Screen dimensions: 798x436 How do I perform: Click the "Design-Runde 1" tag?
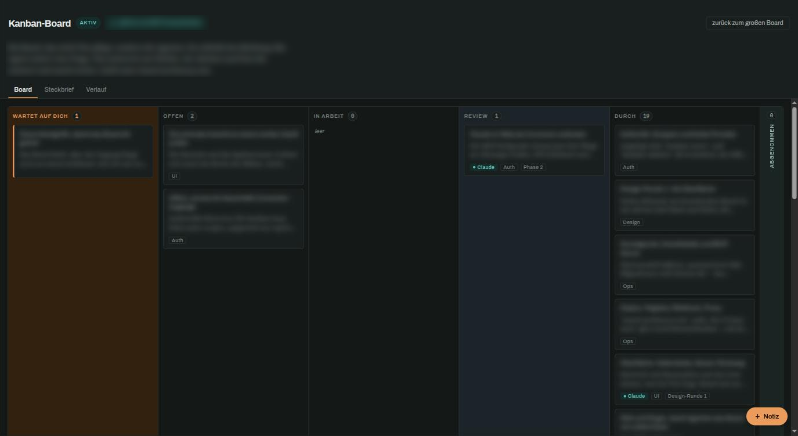[x=687, y=396]
